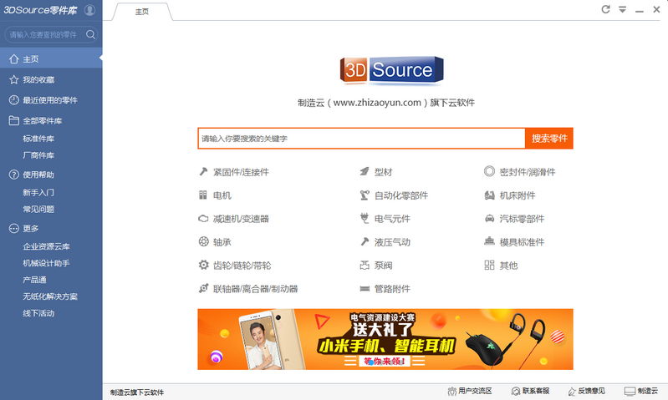
Task: Open 最近使用的零件 in sidebar
Action: [x=51, y=100]
